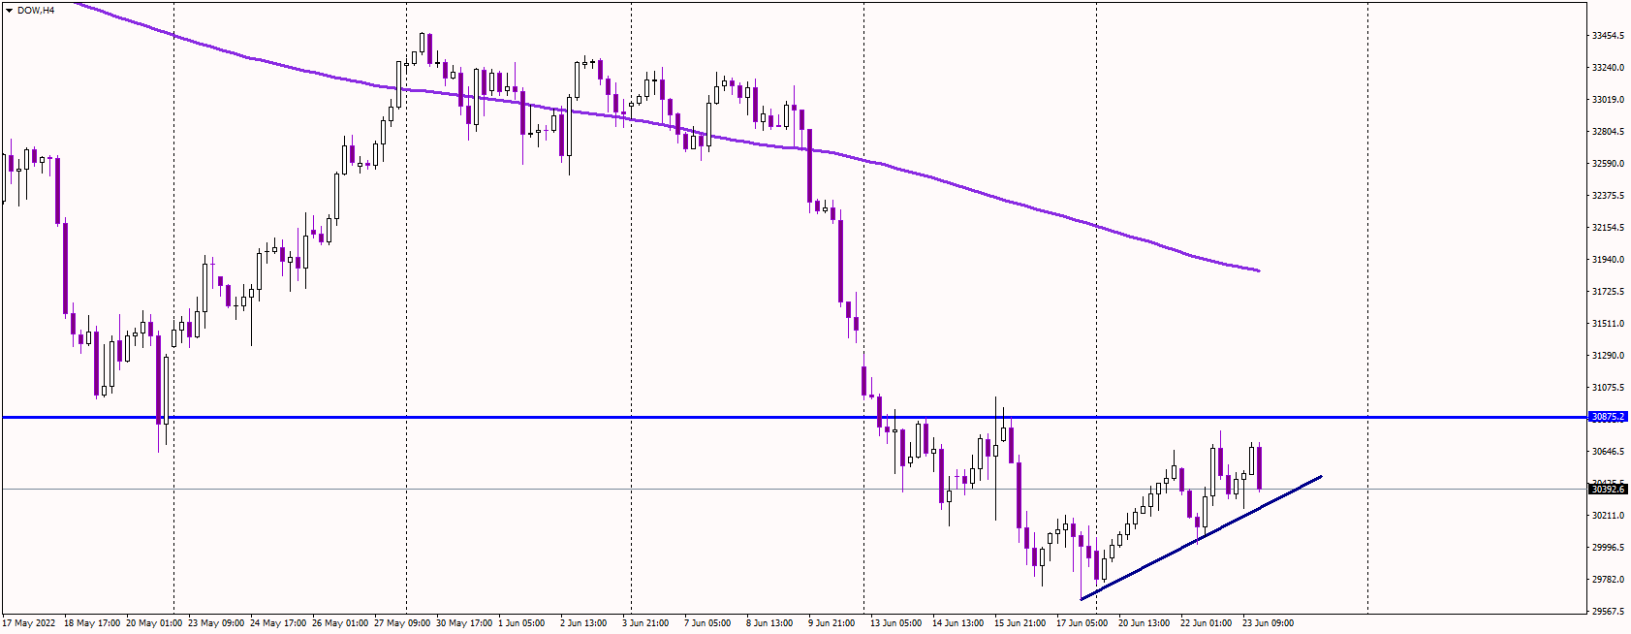Click the 20 Jun 13:00 time label
Screen dimensions: 1631x634
[x=1145, y=622]
